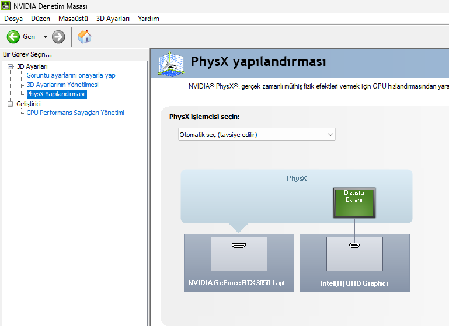The width and height of the screenshot is (449, 326).
Task: Click the NVIDIA GeForce RTX 3050 port icon
Action: (x=239, y=246)
